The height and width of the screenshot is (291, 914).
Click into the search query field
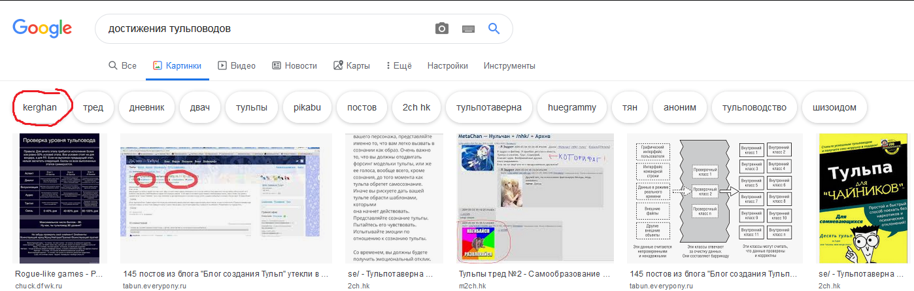coord(262,29)
